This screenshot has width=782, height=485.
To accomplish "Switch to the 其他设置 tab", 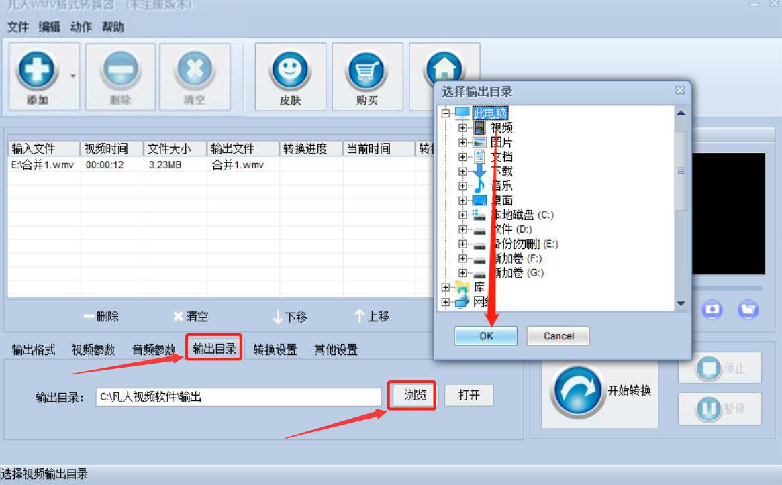I will (x=336, y=350).
